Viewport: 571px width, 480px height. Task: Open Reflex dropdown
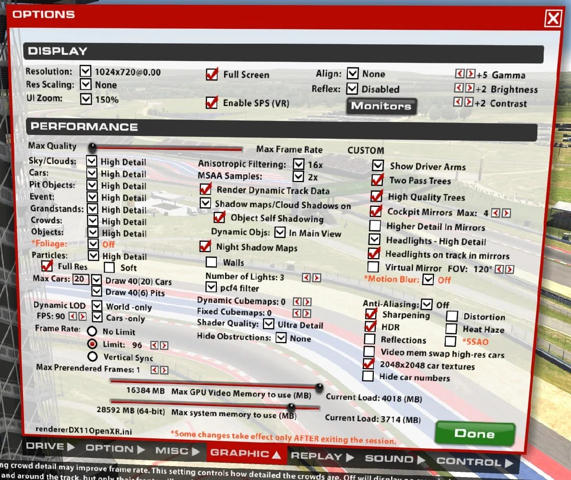pyautogui.click(x=352, y=88)
